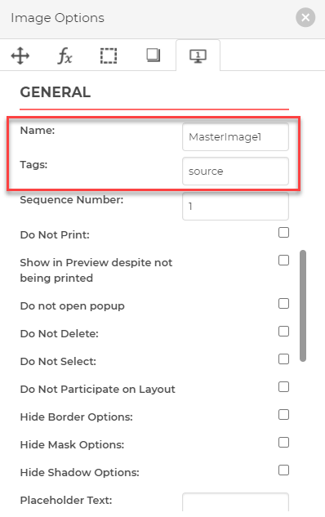This screenshot has height=517, width=325.
Task: Select the monitor general settings tab
Action: [x=198, y=56]
